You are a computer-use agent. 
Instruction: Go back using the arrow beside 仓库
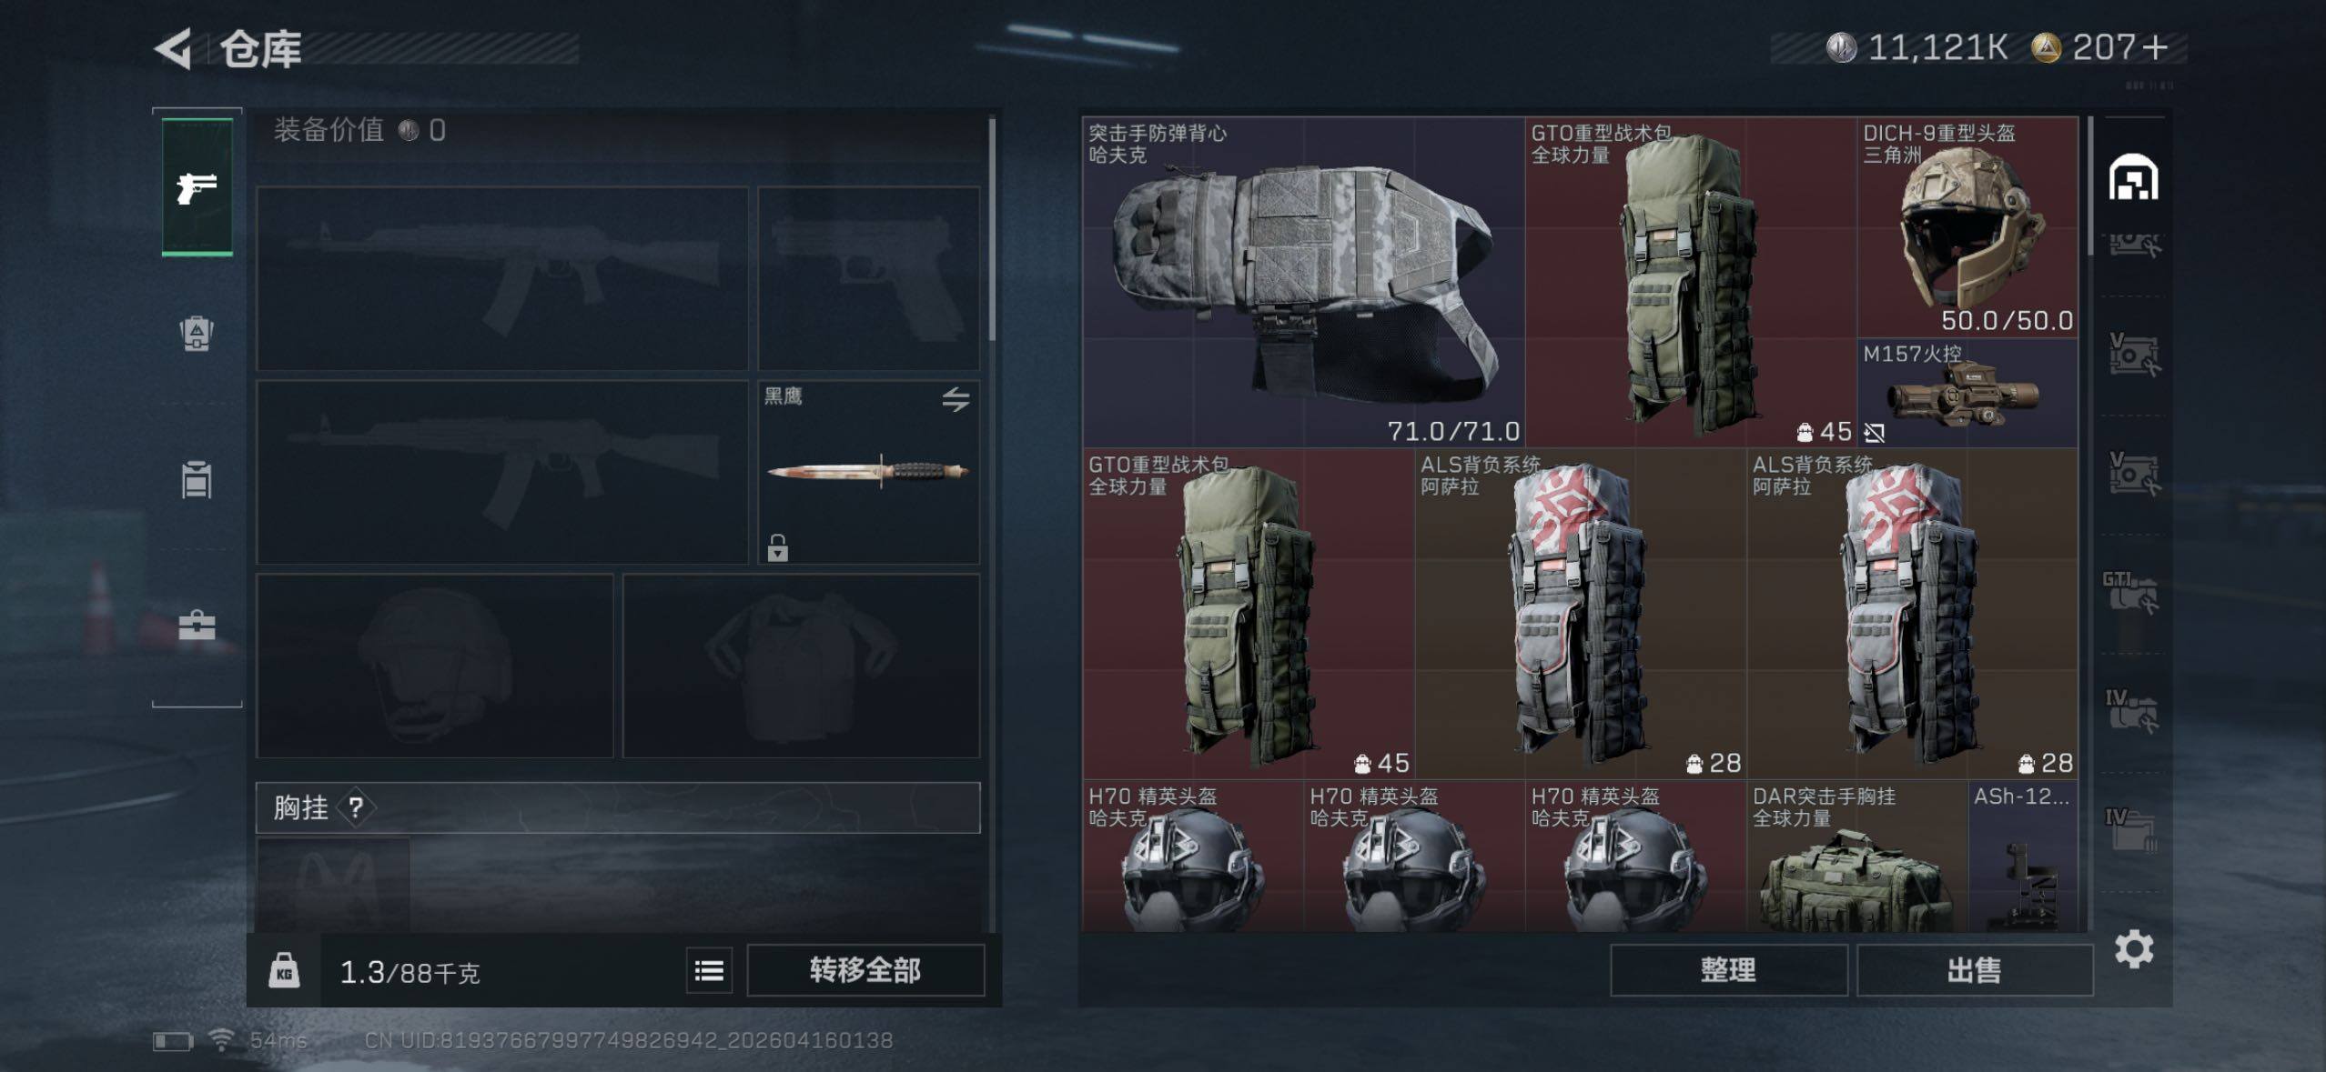[173, 48]
